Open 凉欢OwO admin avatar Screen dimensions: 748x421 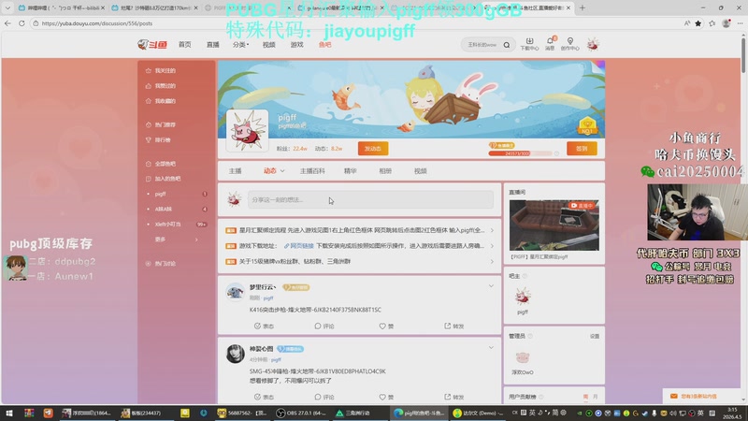coord(523,357)
